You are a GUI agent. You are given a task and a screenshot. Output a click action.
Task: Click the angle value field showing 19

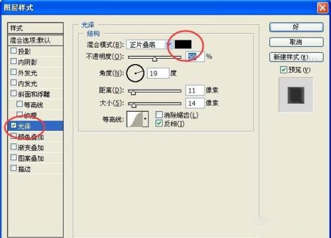coord(158,73)
